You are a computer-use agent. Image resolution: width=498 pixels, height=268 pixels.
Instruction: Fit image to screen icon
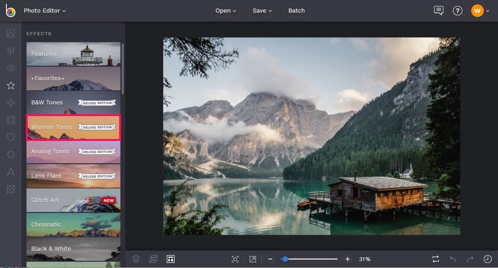click(x=235, y=259)
